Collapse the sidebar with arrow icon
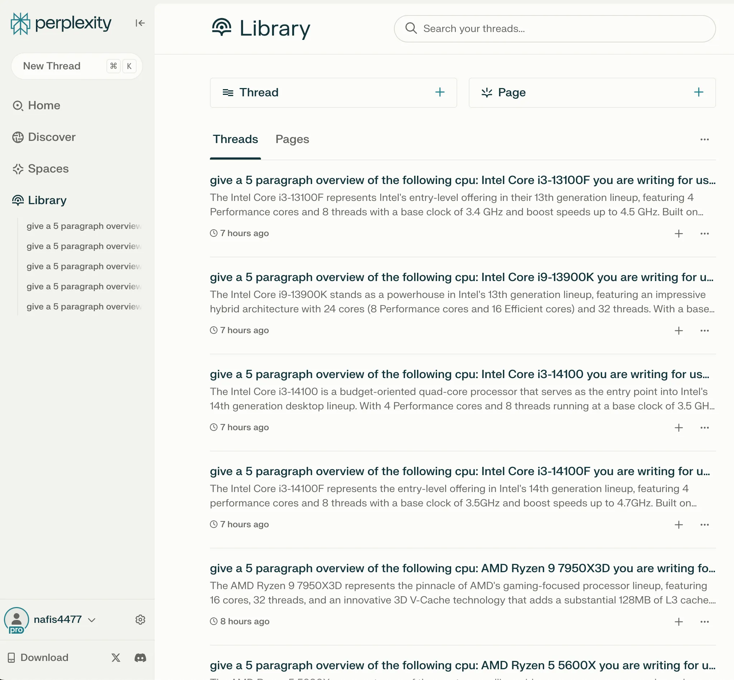734x680 pixels. [140, 23]
